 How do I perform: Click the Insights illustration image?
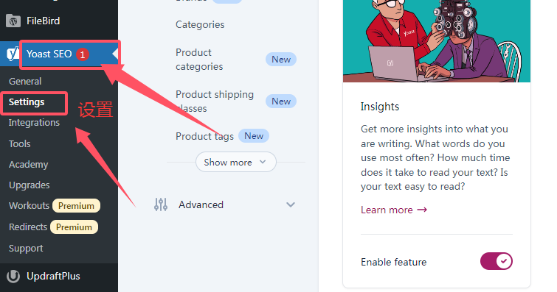[x=437, y=41]
